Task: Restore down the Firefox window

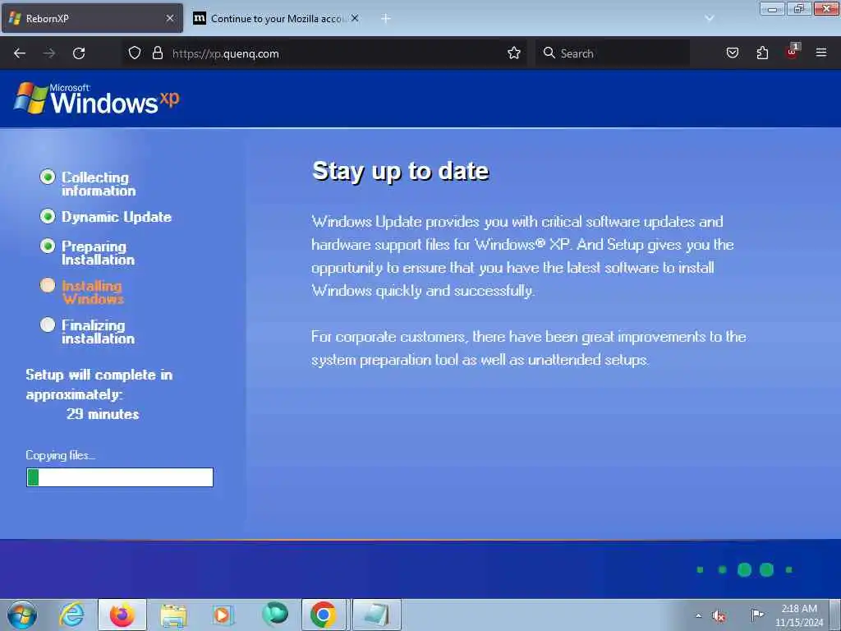Action: pos(798,8)
